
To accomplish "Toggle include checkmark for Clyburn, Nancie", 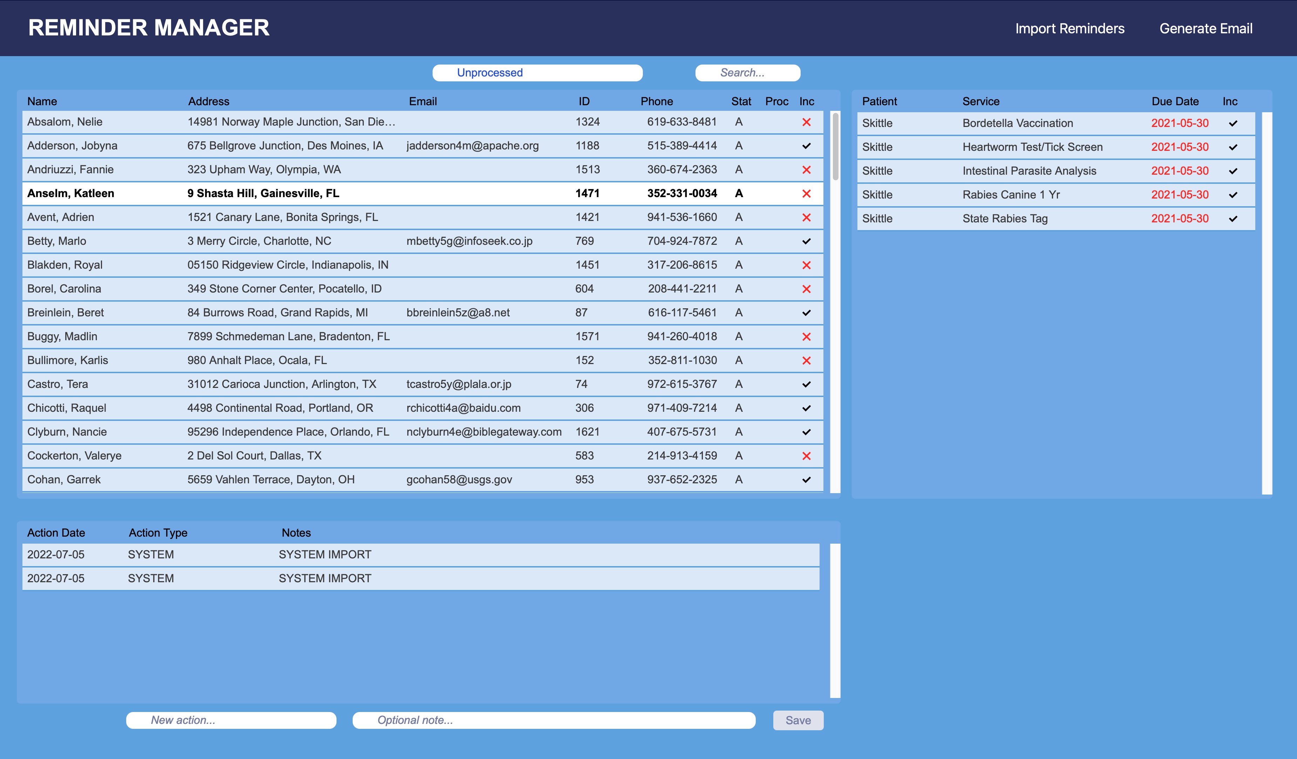I will pyautogui.click(x=806, y=432).
